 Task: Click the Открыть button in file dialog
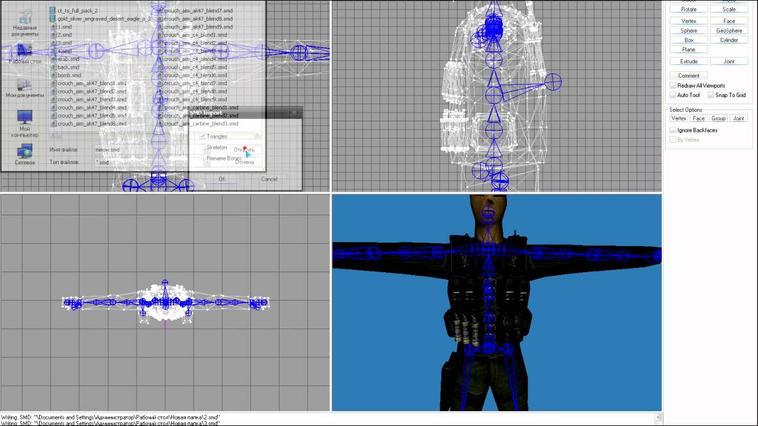(x=244, y=150)
